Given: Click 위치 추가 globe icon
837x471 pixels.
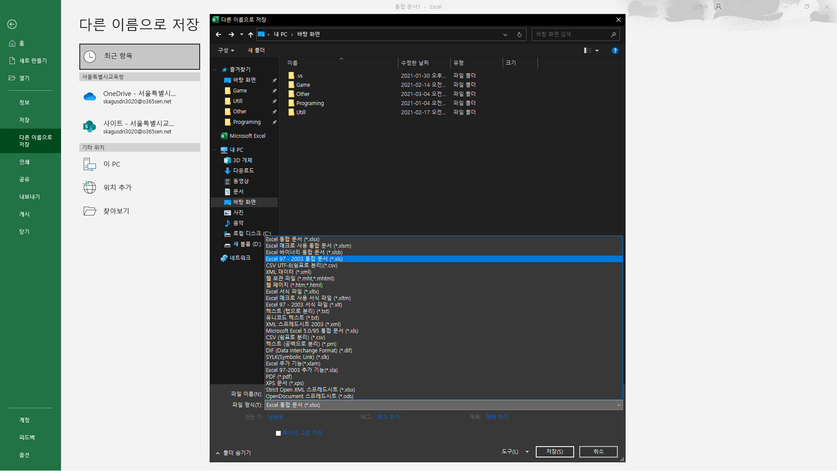Looking at the screenshot, I should (x=90, y=188).
